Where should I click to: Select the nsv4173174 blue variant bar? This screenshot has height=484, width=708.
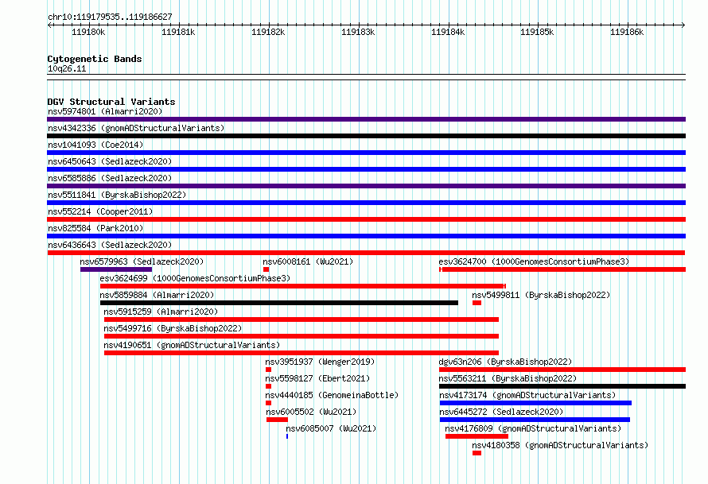pos(535,403)
